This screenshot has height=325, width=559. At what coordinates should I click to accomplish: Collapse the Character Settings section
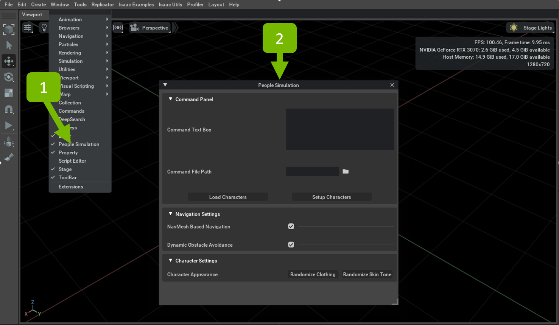coord(171,260)
